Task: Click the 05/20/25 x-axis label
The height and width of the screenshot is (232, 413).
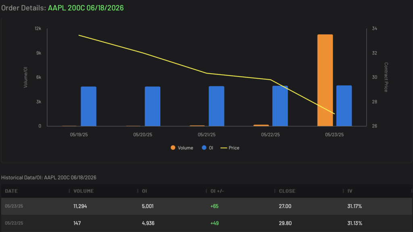Action: 143,135
